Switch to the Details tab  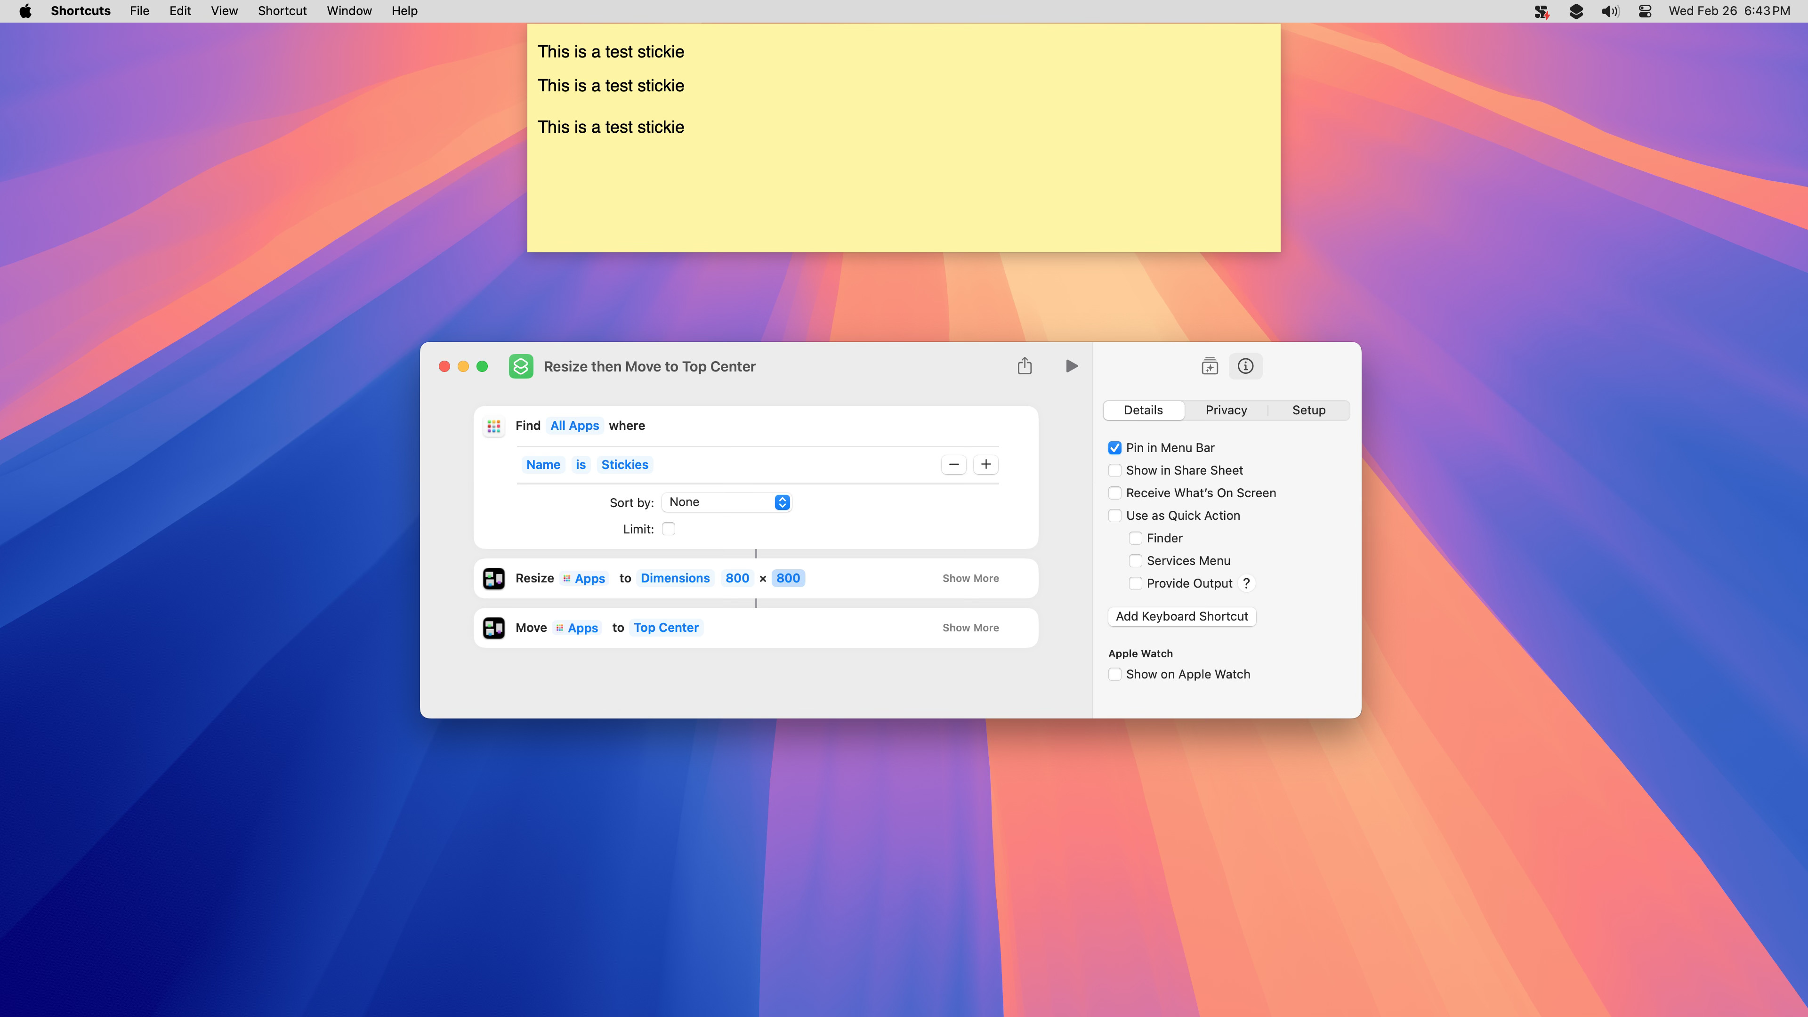[1143, 411]
